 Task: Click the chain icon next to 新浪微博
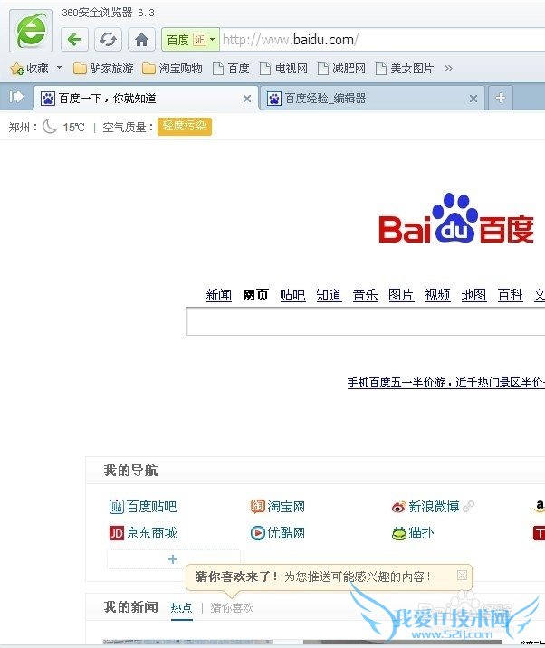click(x=469, y=506)
